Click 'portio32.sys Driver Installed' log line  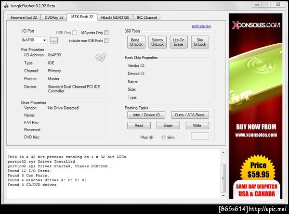41,162
